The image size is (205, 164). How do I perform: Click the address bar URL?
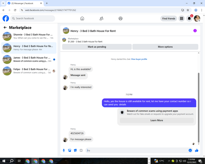50,10
